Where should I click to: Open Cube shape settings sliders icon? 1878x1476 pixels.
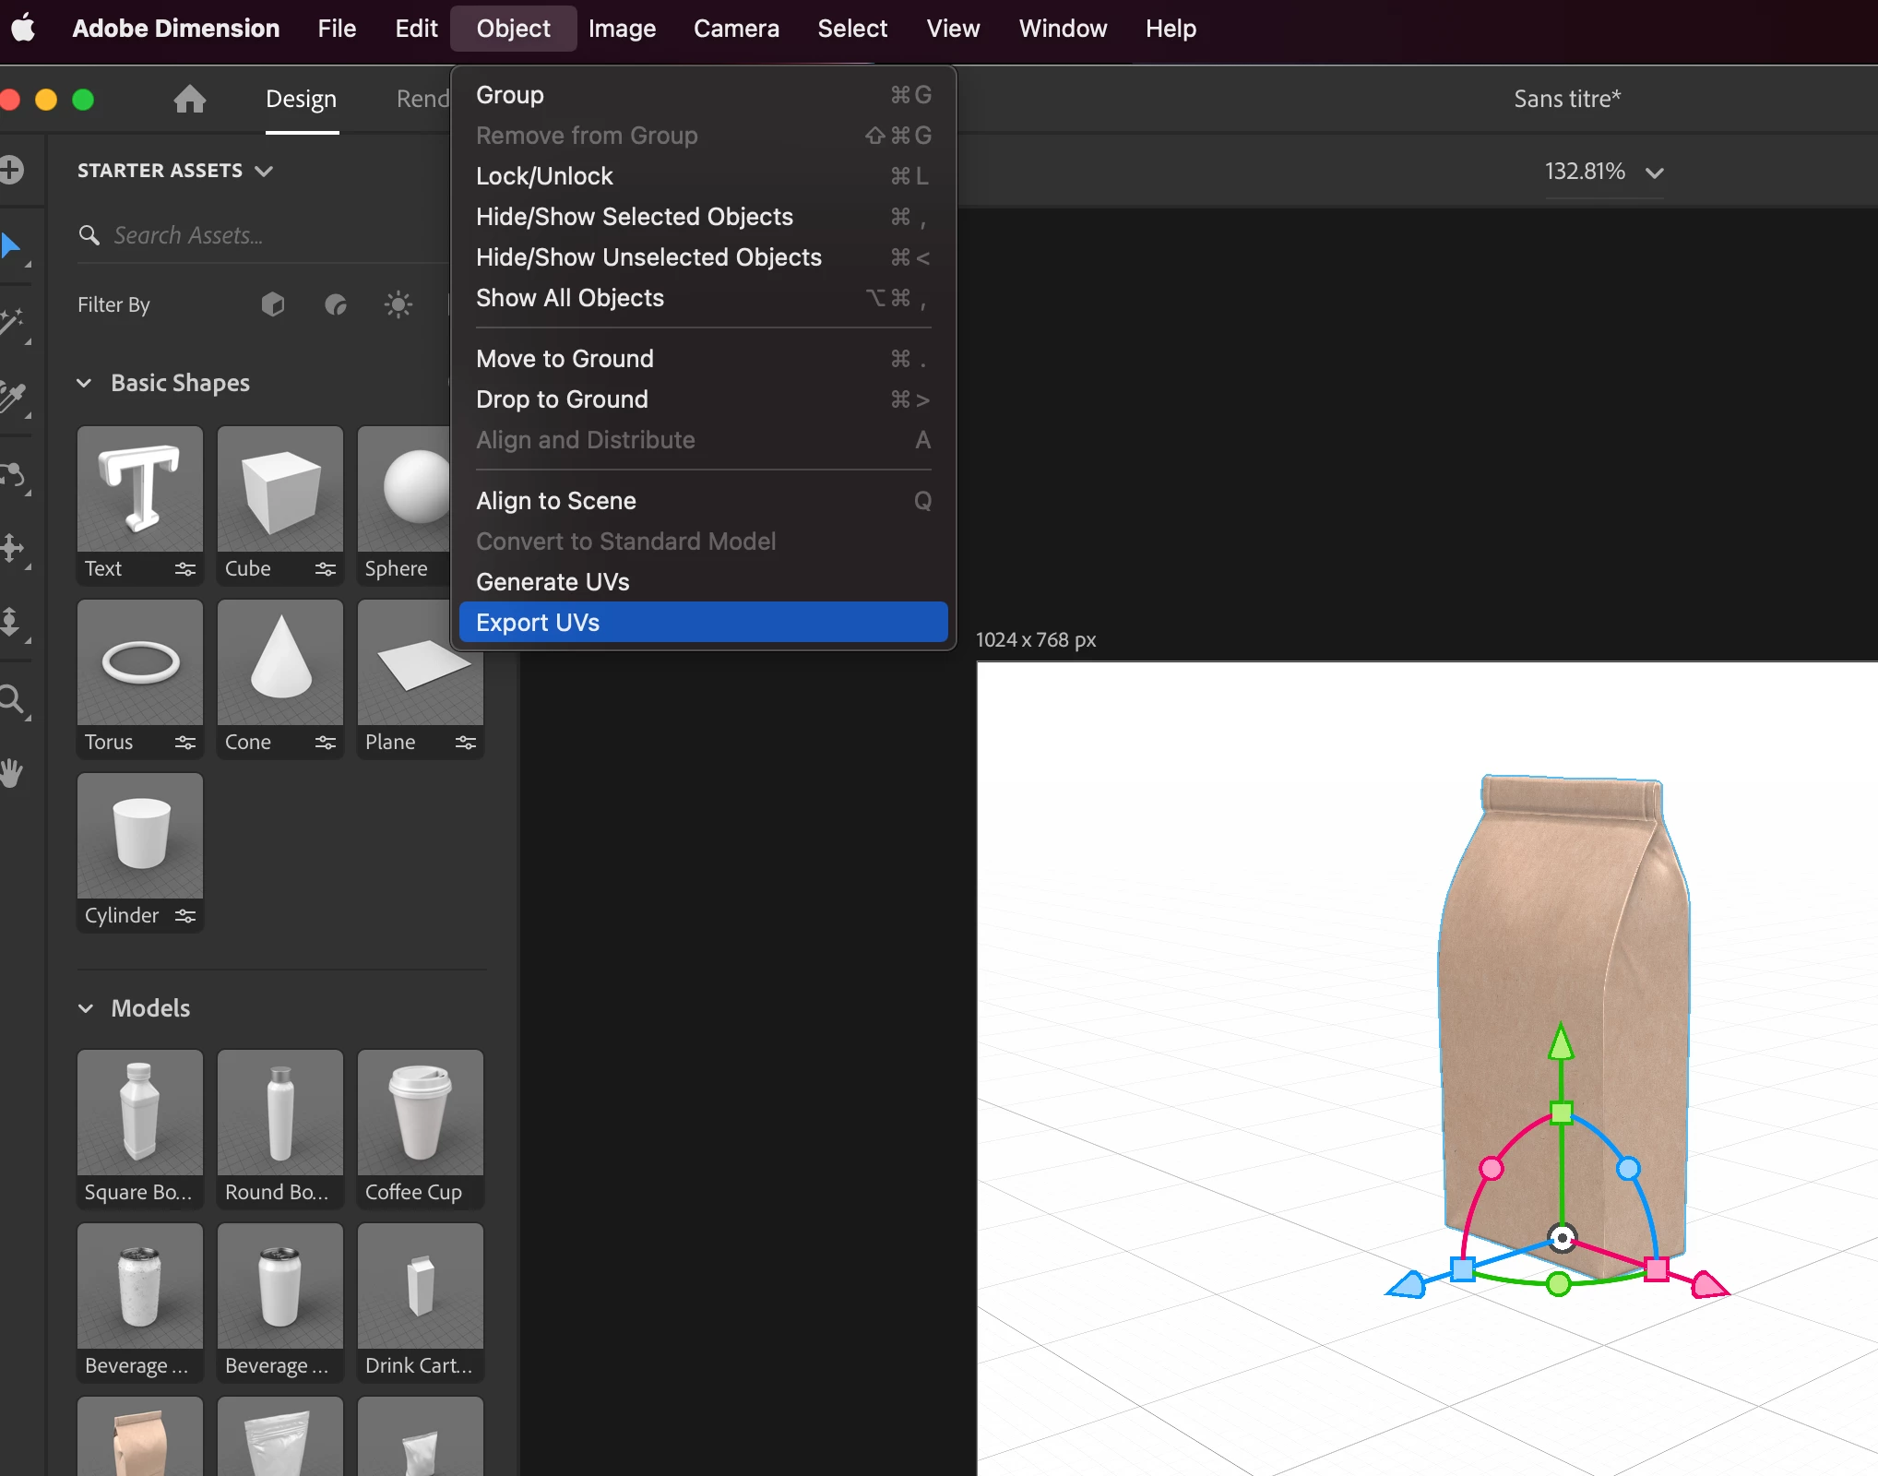325,569
